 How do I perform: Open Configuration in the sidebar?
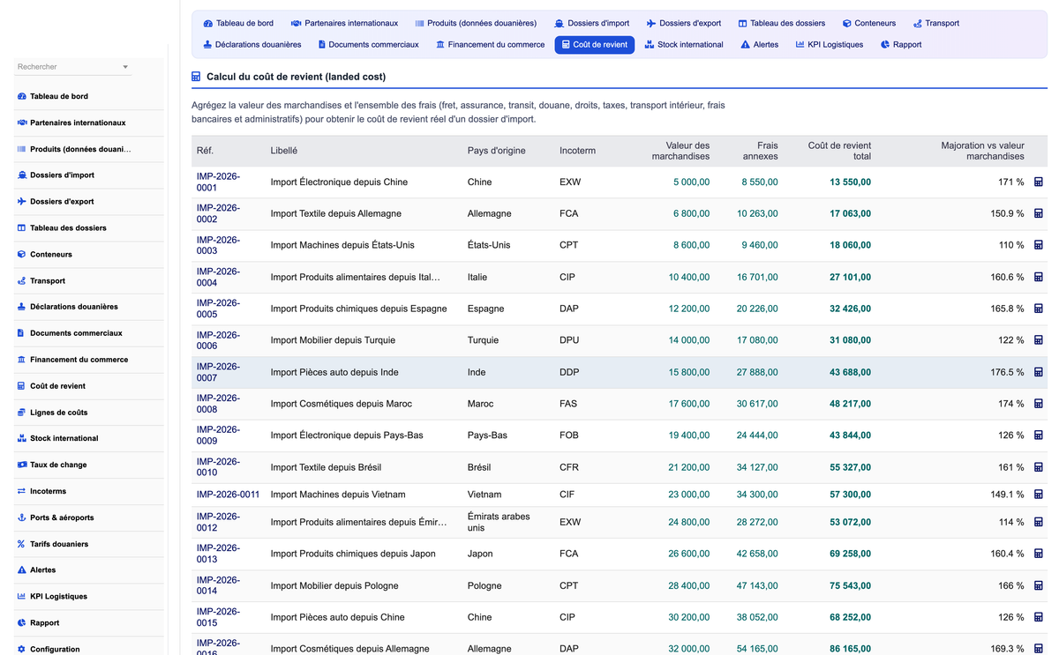pyautogui.click(x=89, y=649)
